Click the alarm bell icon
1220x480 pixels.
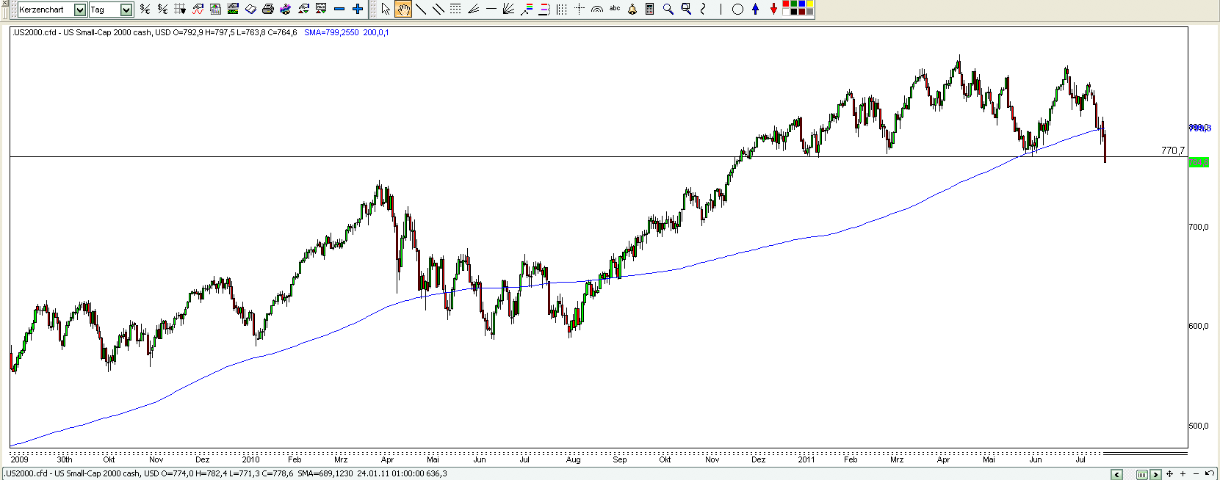pos(632,10)
